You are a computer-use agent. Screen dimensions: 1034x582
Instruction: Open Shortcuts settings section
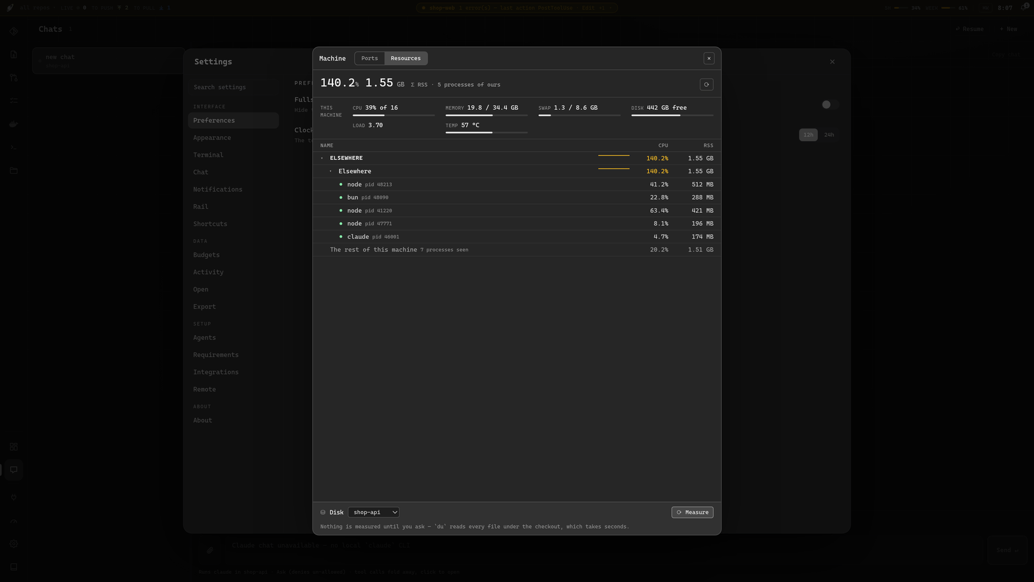tap(233, 224)
